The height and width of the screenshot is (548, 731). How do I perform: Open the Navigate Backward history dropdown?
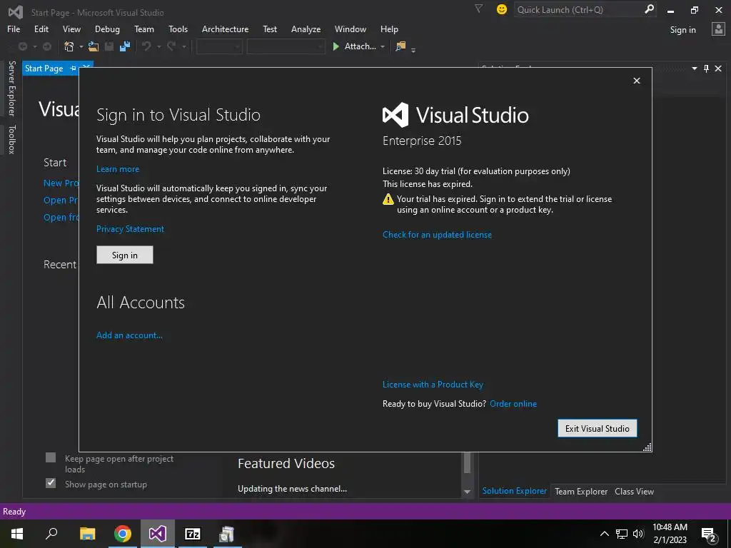34,46
